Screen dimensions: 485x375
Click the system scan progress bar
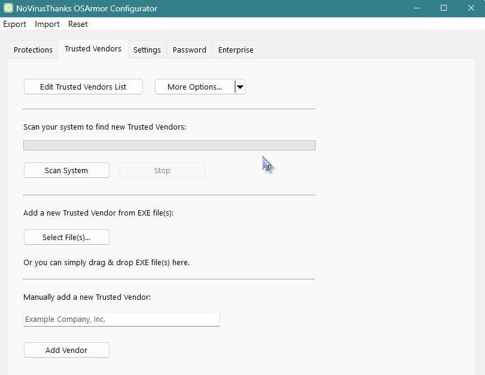tap(169, 146)
